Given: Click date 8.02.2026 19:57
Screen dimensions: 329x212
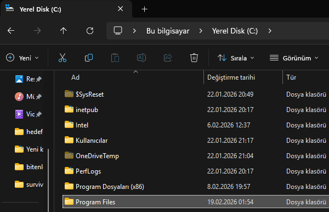Looking at the screenshot, I should point(229,187).
